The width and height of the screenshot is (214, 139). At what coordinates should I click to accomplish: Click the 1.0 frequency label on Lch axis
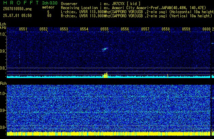(3, 34)
